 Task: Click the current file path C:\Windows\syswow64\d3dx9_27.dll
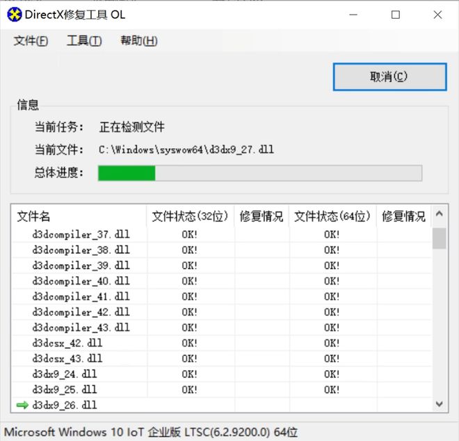coord(186,150)
